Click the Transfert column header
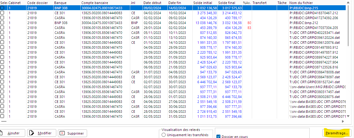This screenshot has height=138, width=354. click(x=259, y=2)
